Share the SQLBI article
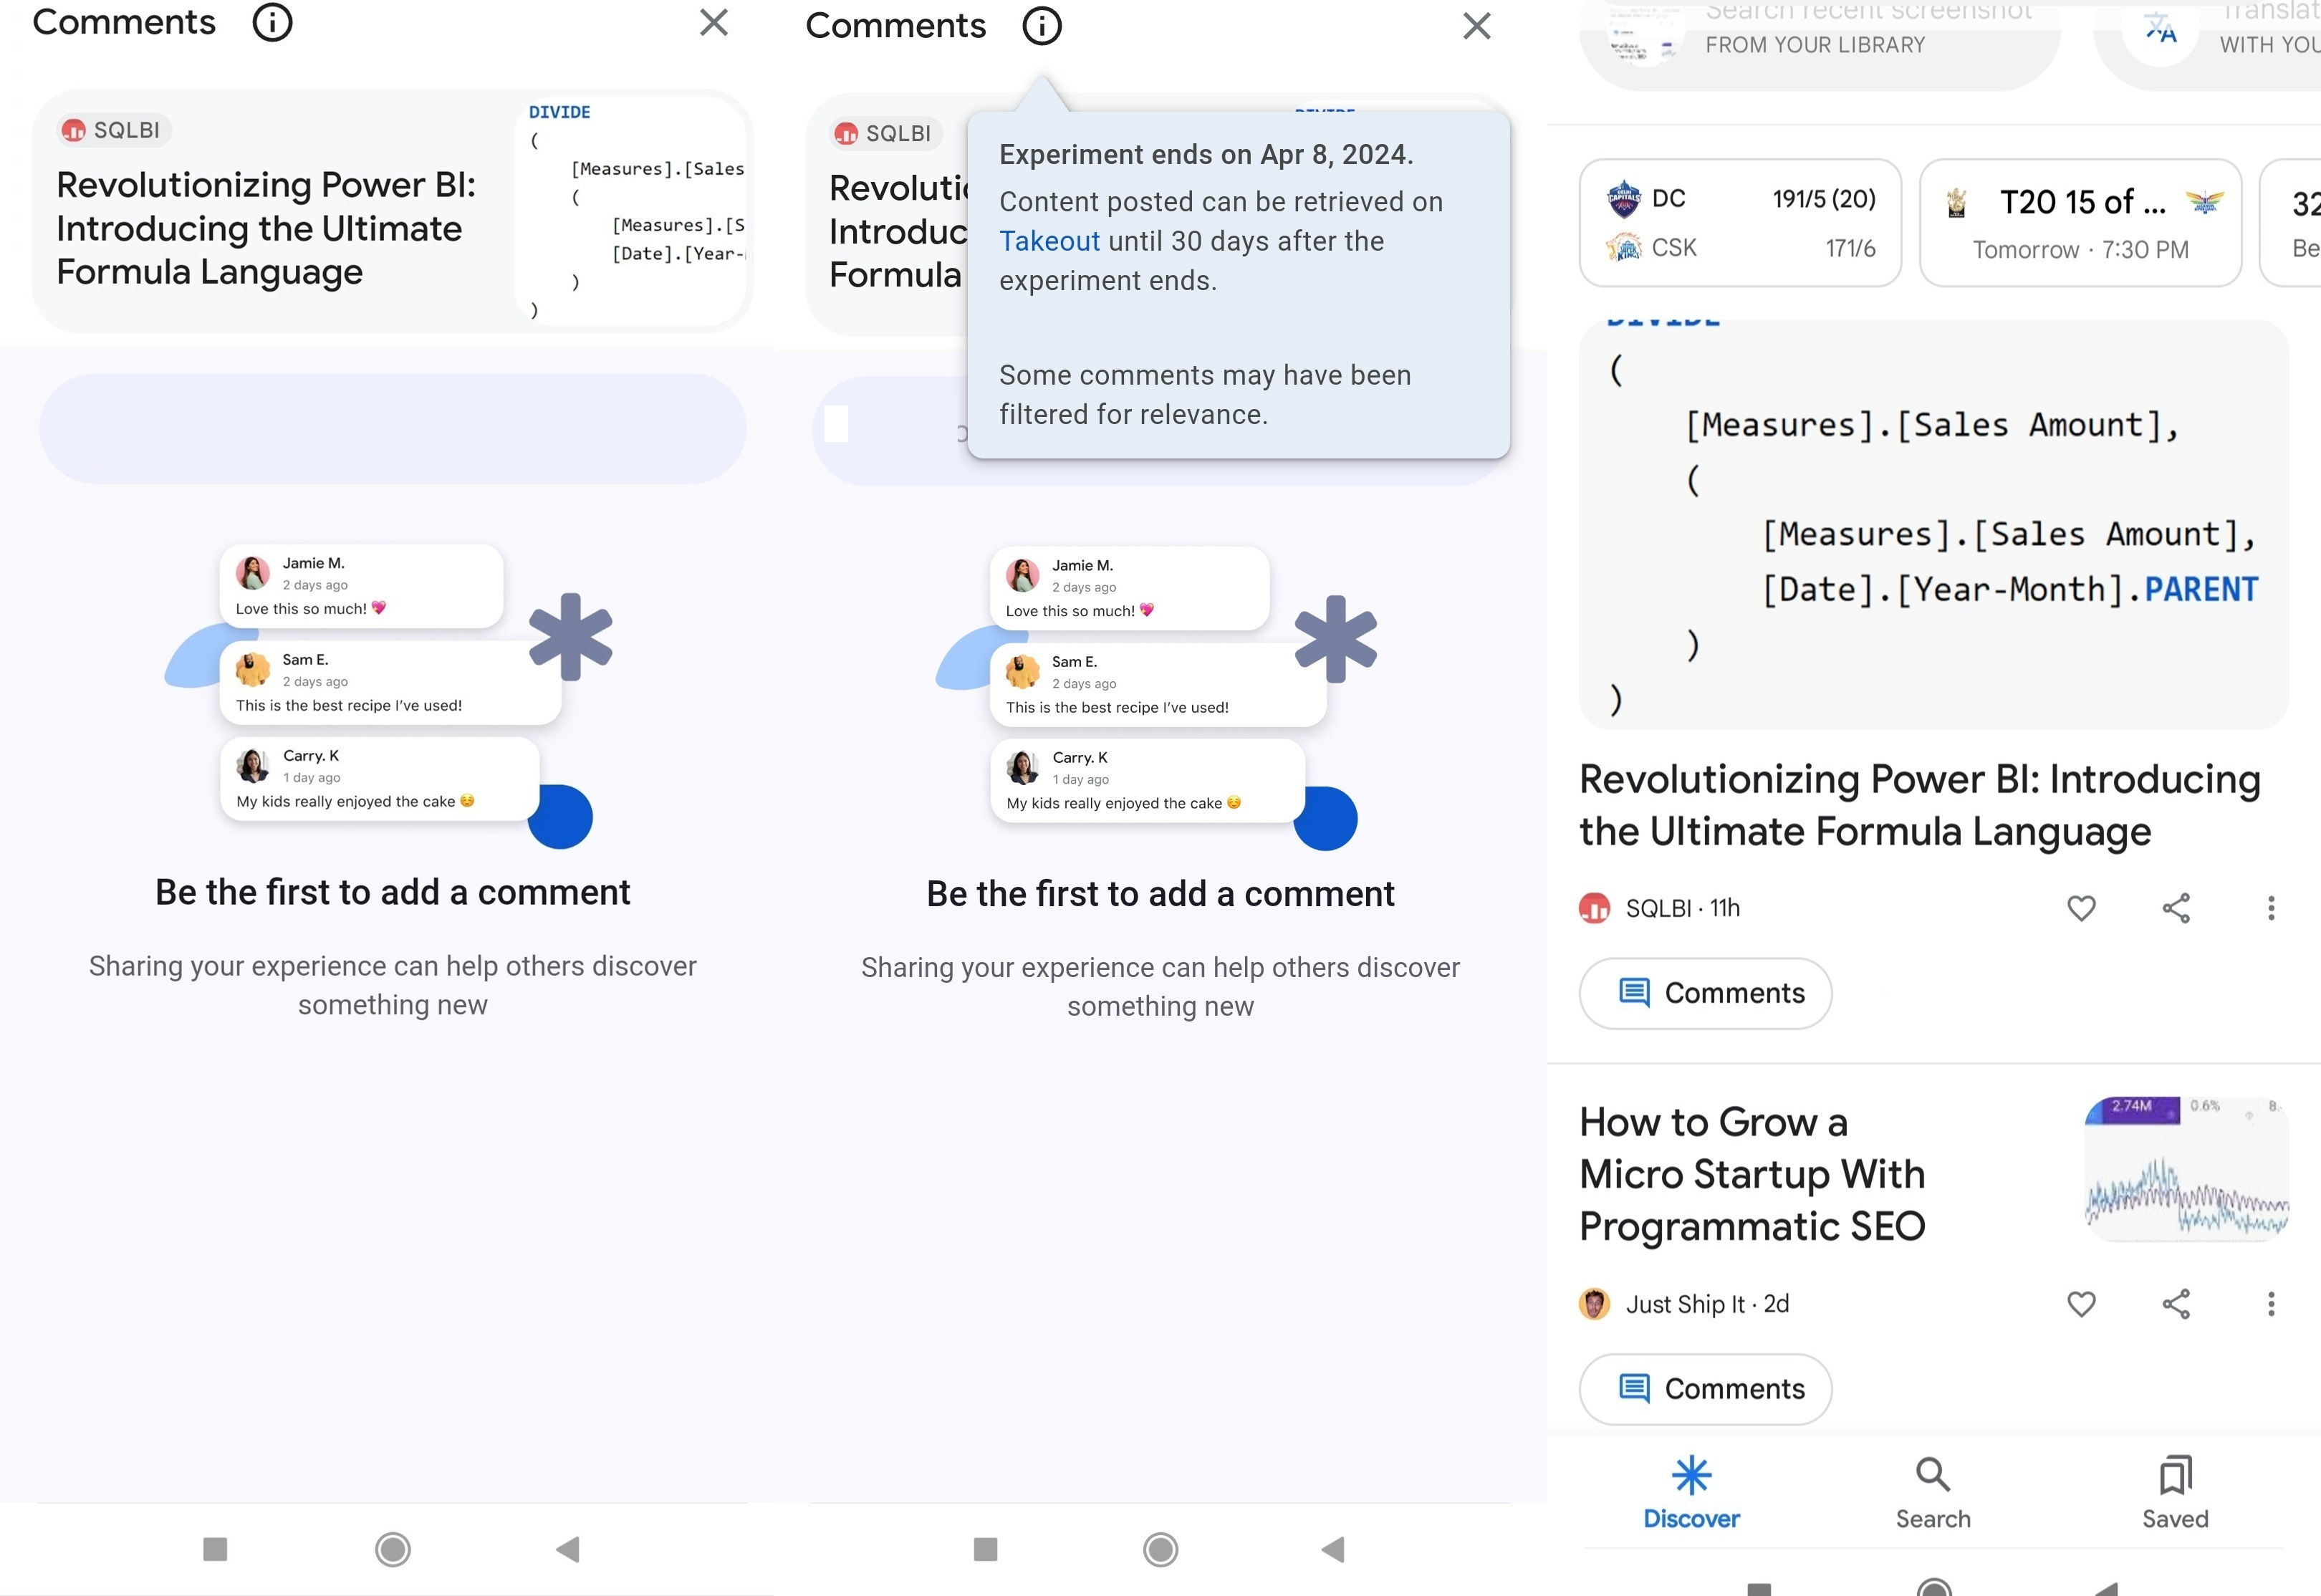 tap(2176, 908)
